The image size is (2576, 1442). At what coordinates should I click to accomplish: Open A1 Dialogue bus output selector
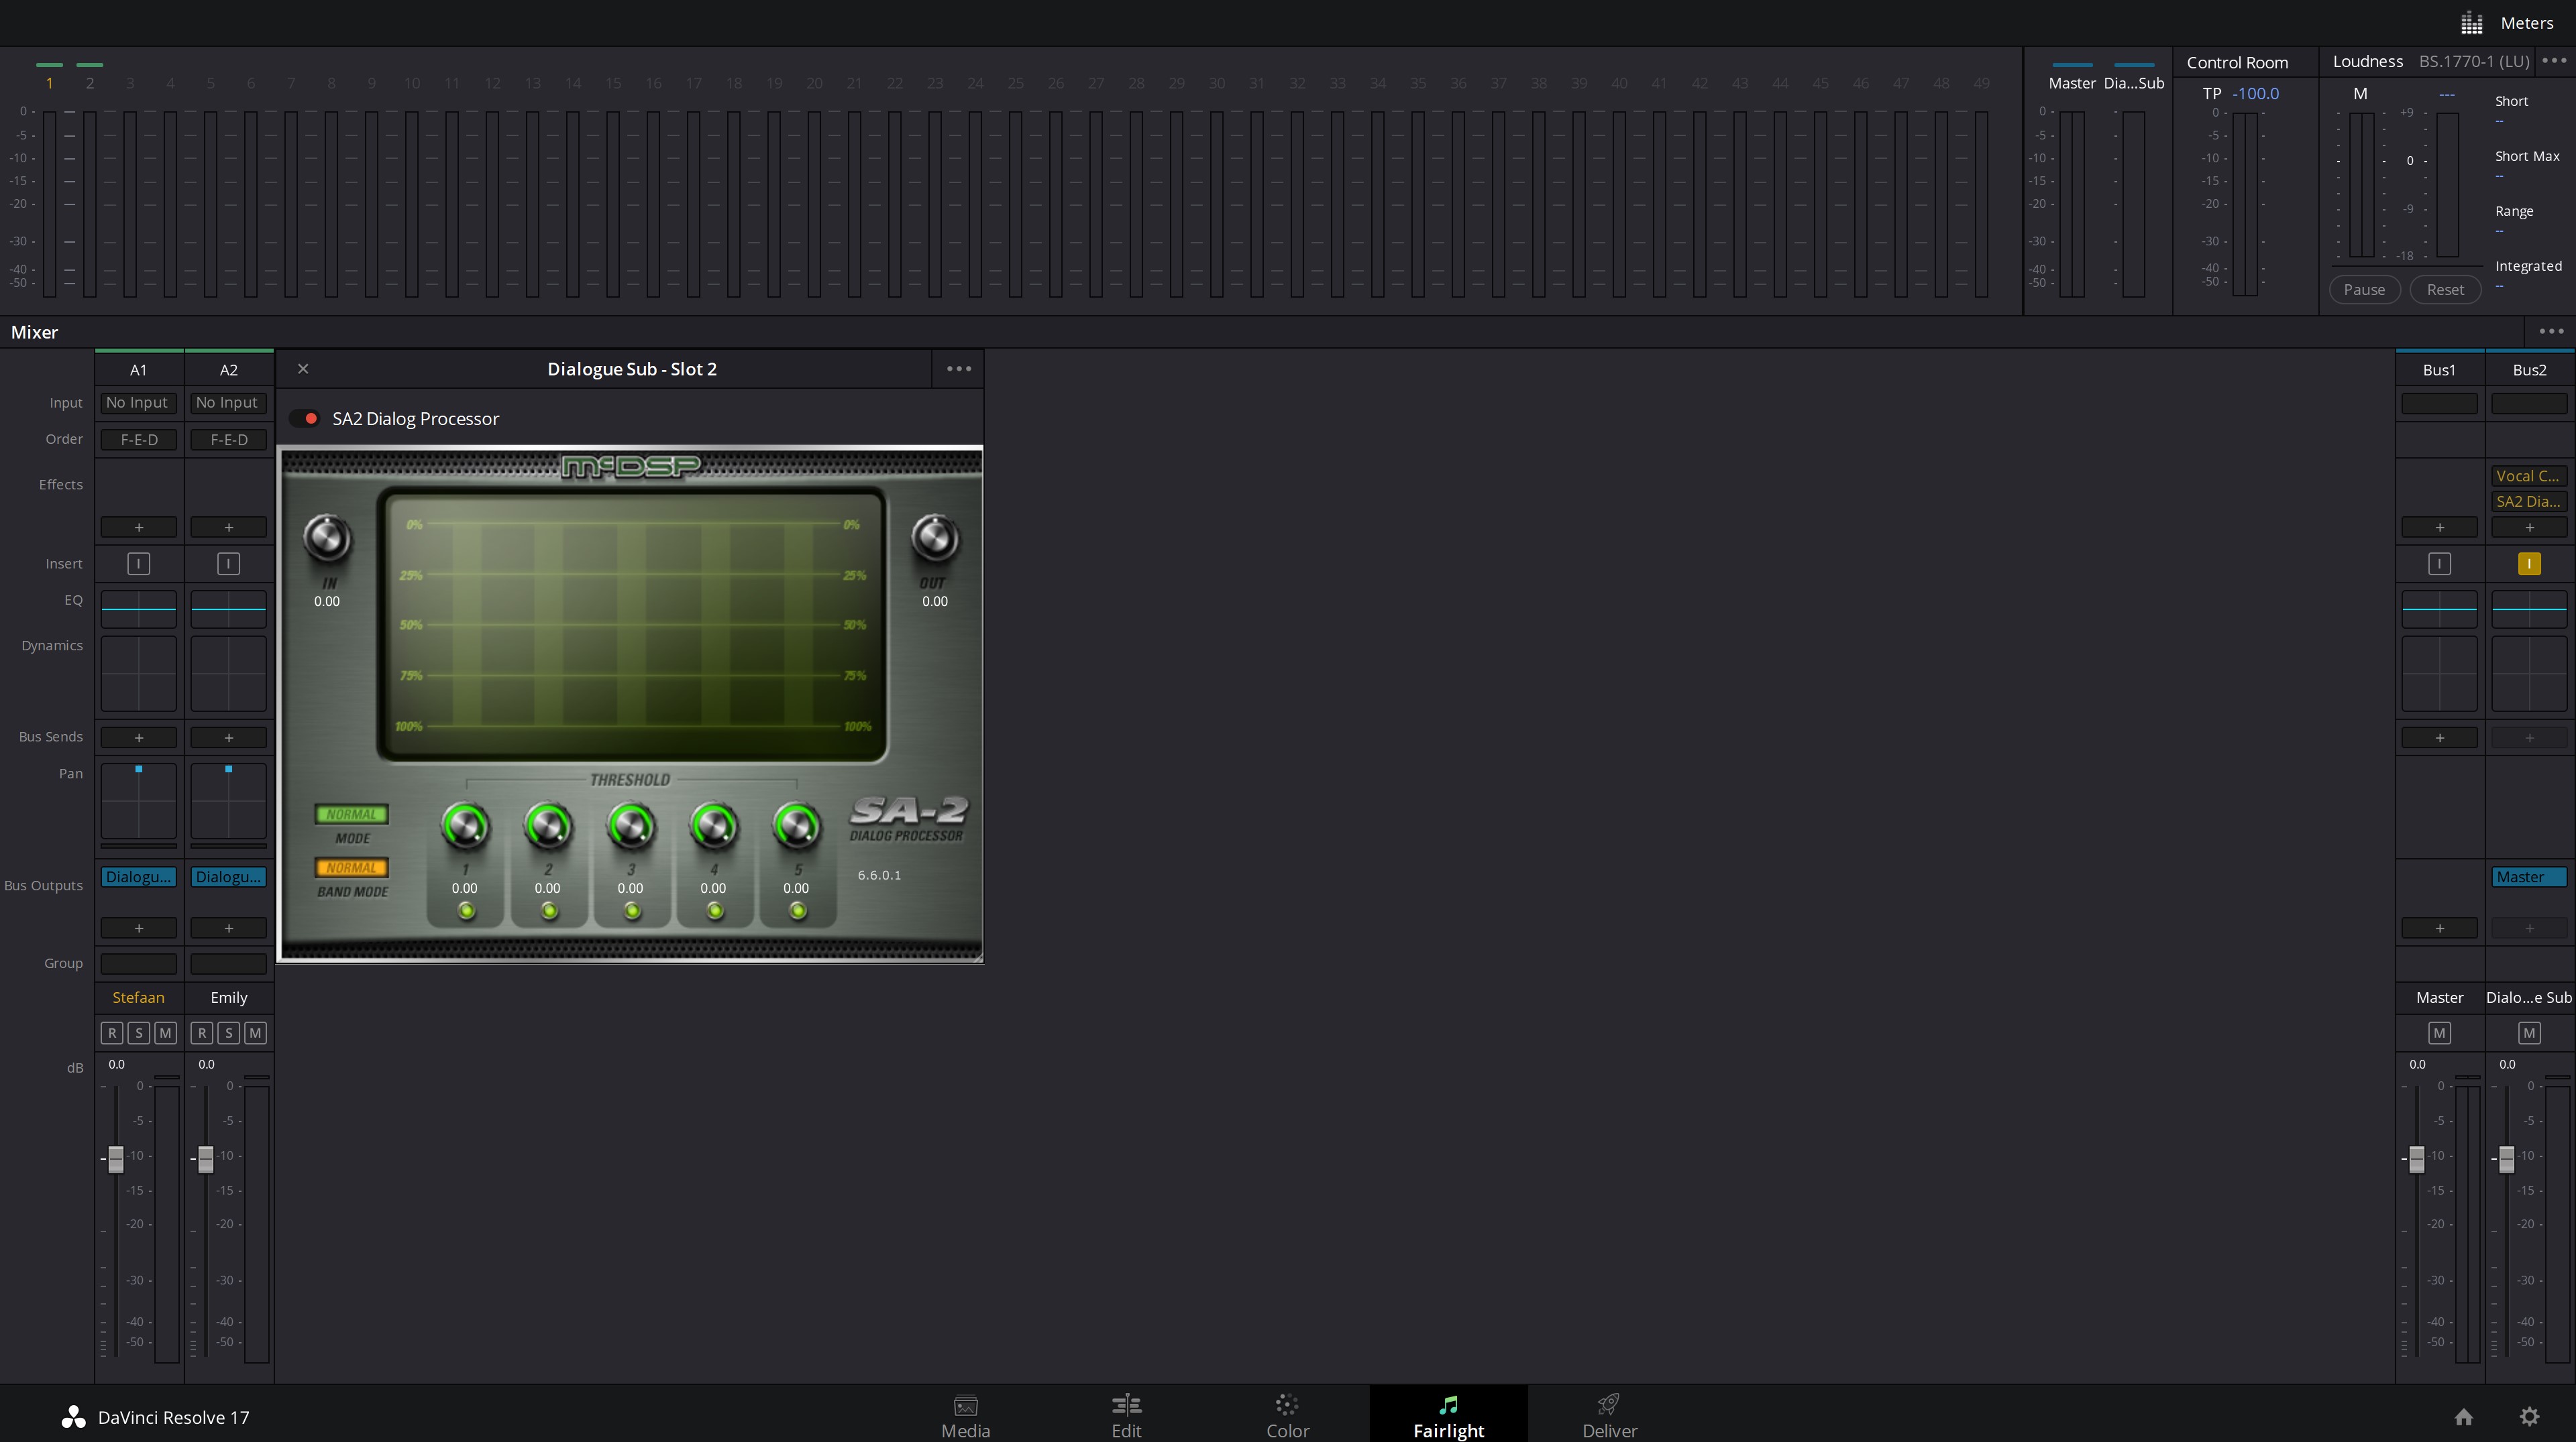[138, 876]
